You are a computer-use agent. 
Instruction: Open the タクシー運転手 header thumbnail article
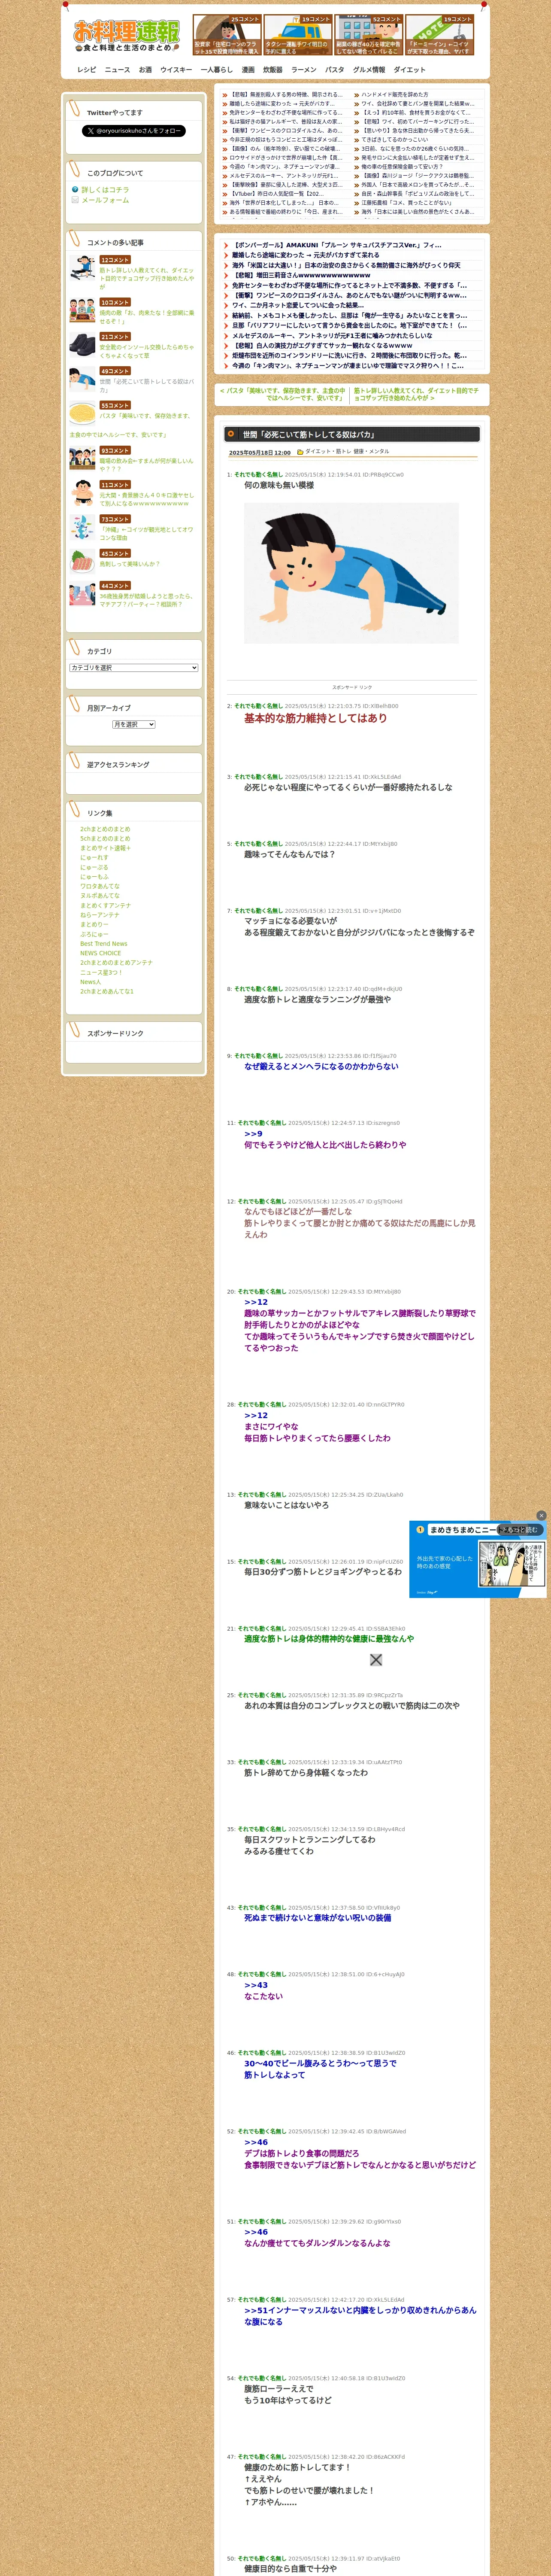[x=298, y=35]
